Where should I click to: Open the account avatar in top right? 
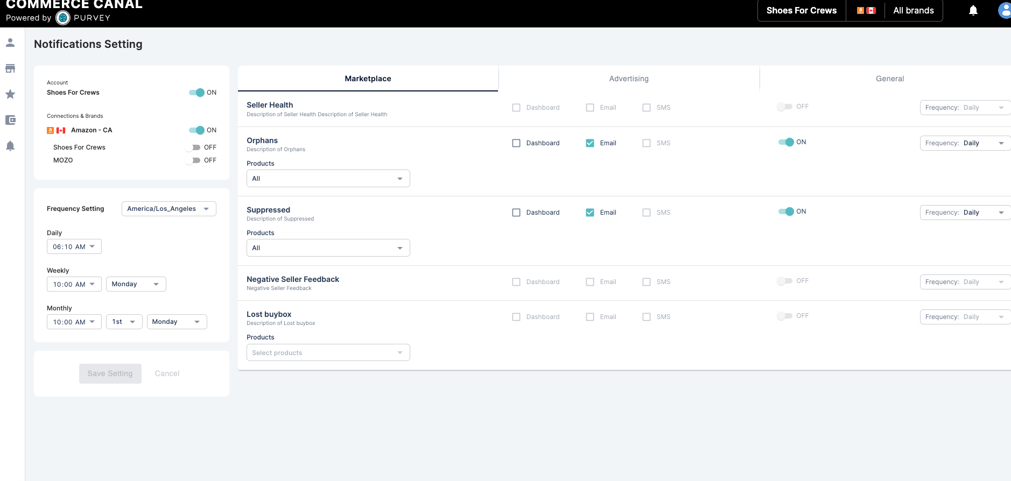click(1004, 11)
